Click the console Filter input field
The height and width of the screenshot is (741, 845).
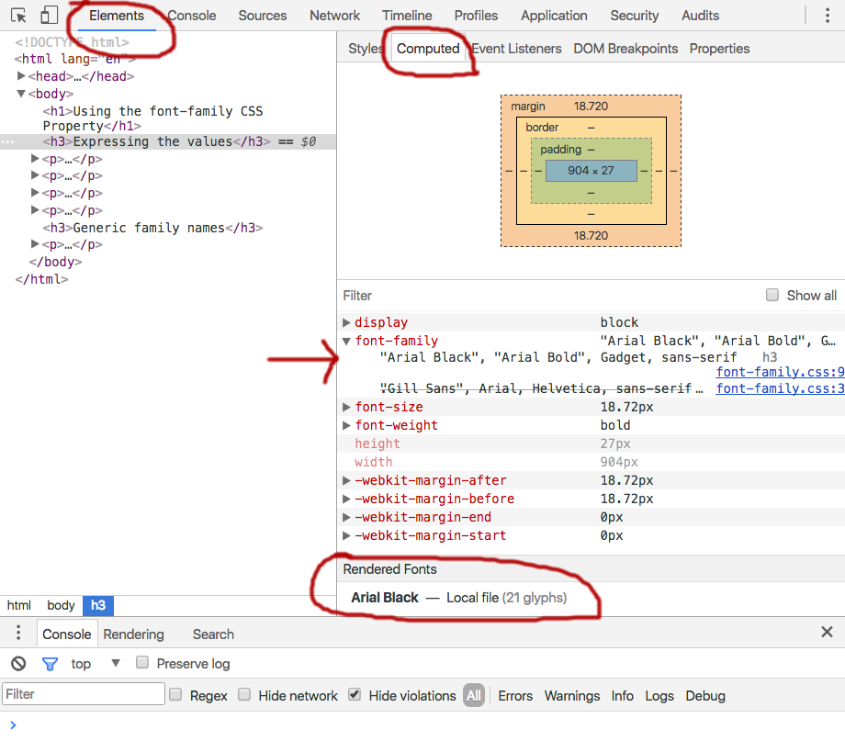(x=84, y=694)
